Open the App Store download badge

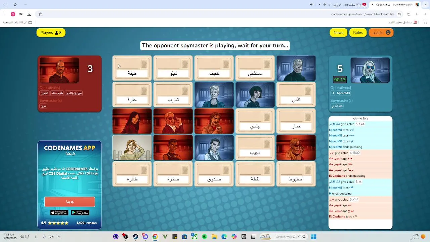[59, 213]
